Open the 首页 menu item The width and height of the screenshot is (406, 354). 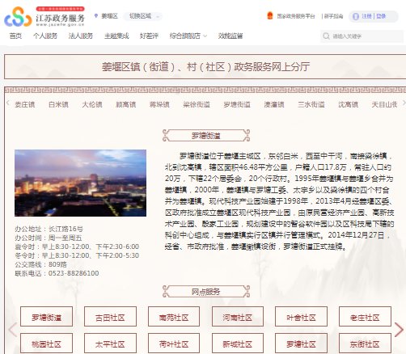pos(15,36)
